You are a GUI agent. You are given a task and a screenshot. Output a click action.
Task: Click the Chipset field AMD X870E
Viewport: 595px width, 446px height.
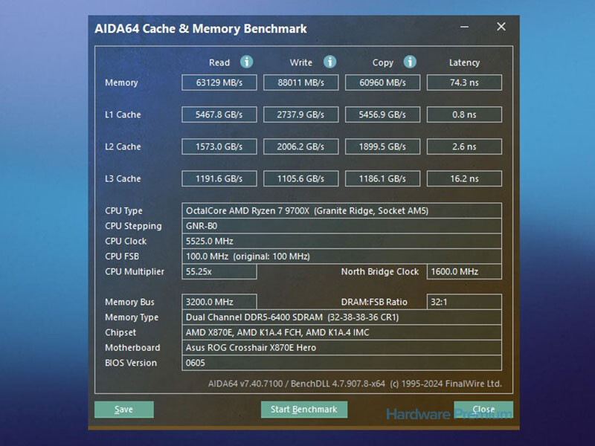click(342, 332)
